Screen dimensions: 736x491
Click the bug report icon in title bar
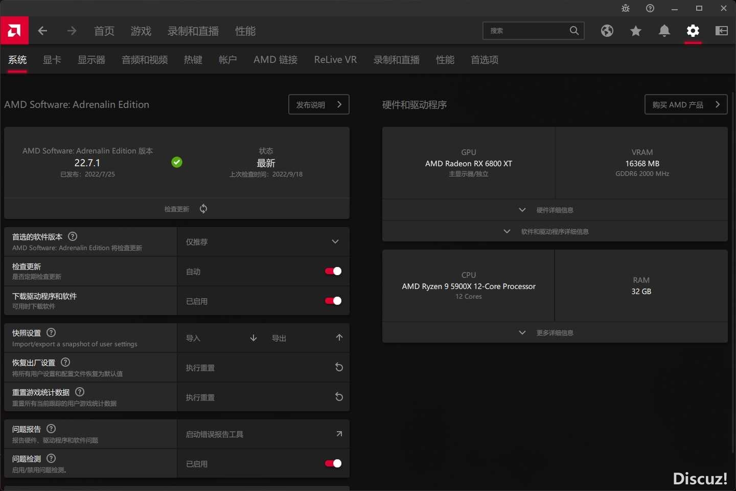coord(626,8)
